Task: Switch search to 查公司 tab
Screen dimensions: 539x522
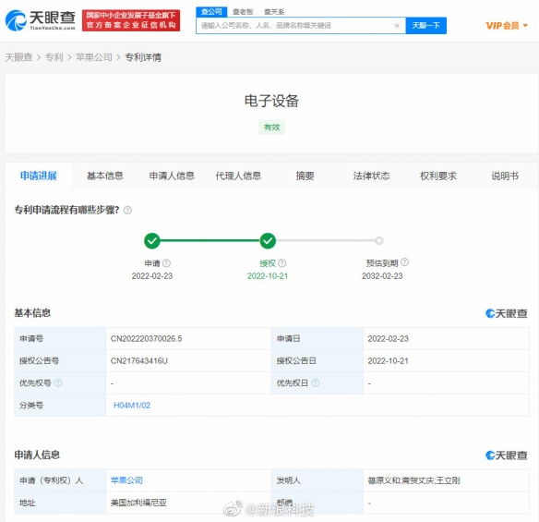Action: (211, 12)
